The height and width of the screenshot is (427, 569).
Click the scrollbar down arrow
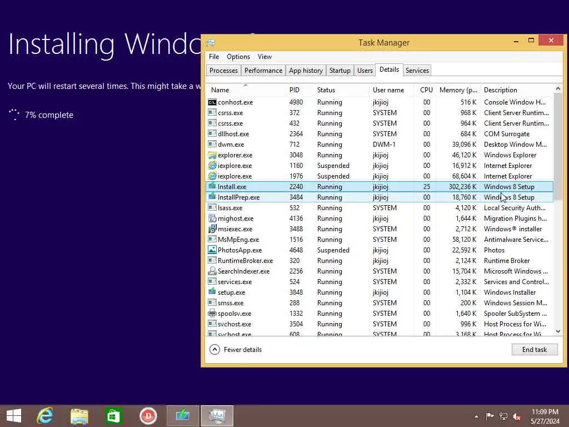558,331
